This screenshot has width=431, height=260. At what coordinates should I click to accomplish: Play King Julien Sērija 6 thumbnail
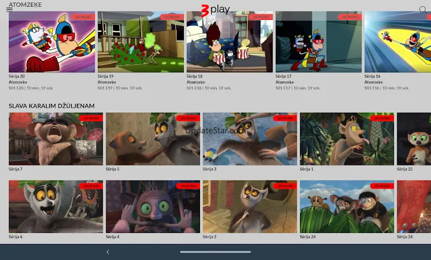[56, 206]
